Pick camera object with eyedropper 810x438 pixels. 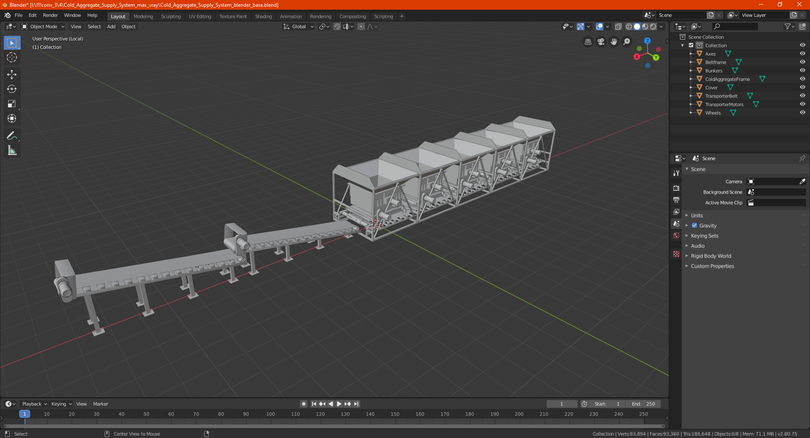(802, 182)
